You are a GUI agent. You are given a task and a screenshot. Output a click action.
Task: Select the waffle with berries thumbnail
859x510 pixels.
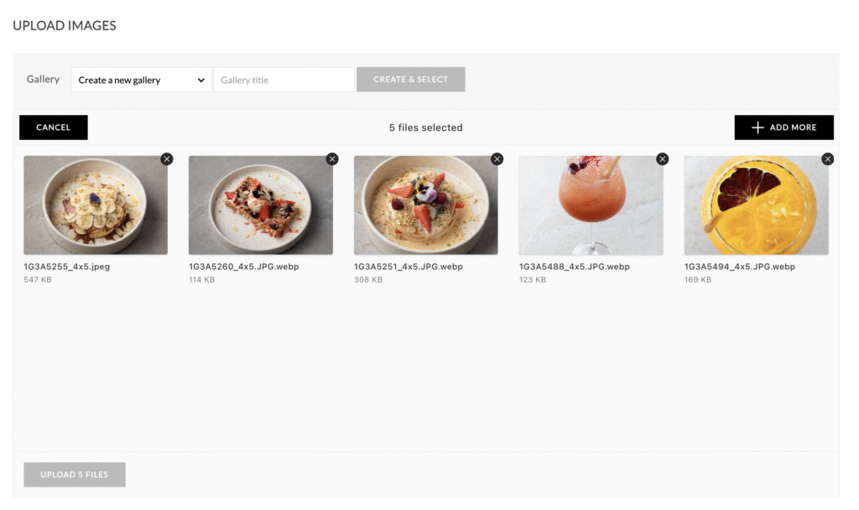[x=261, y=206]
